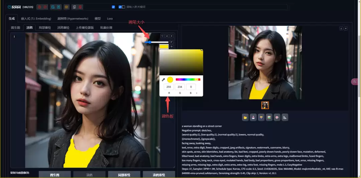Switch to the 局部重绘 sub-tab
The height and width of the screenshot is (178, 361).
click(x=45, y=28)
